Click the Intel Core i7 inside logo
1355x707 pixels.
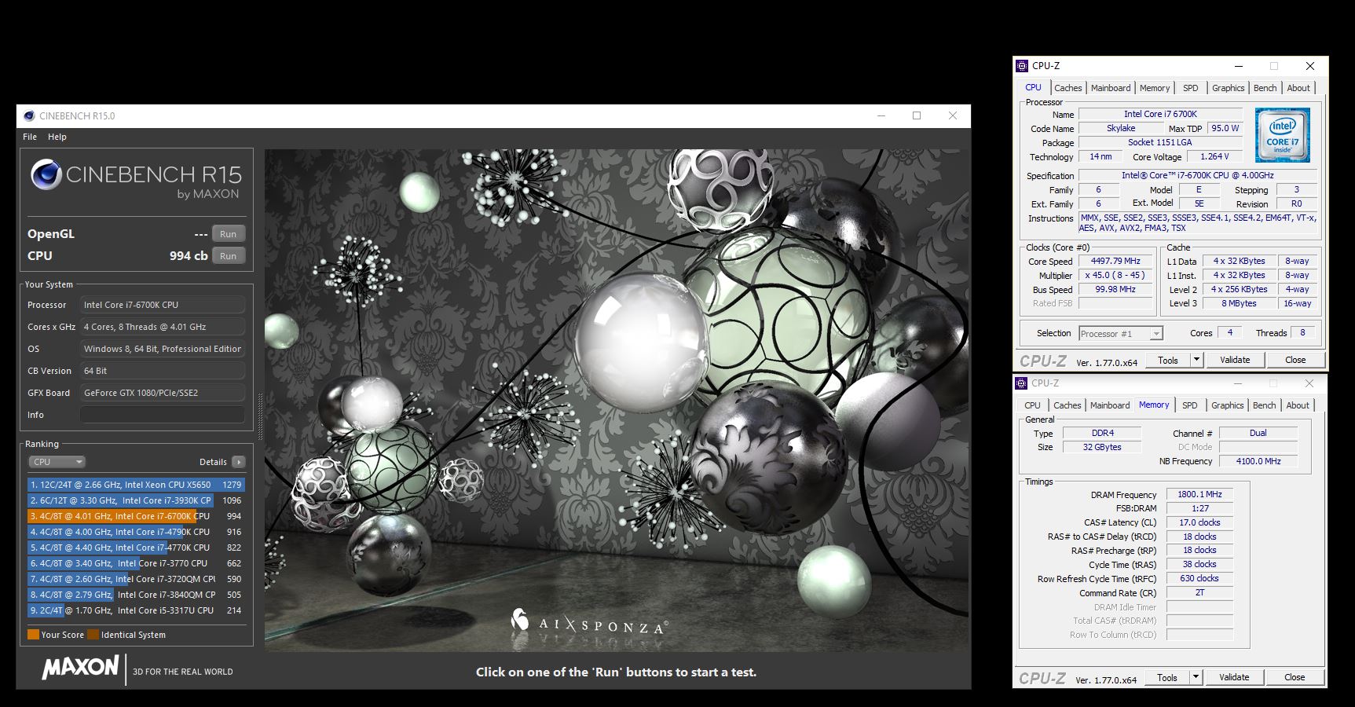coord(1282,135)
